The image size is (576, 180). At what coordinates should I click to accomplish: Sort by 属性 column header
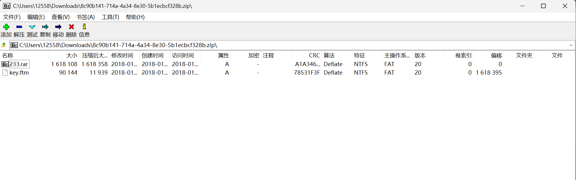click(x=216, y=56)
